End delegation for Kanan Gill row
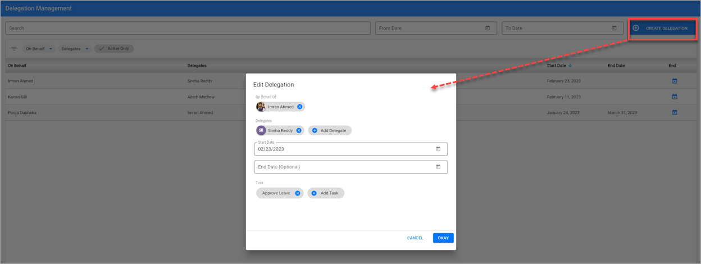 coord(675,97)
